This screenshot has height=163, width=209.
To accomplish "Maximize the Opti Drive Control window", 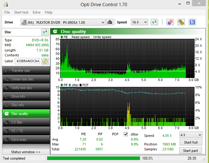I will [188, 3].
